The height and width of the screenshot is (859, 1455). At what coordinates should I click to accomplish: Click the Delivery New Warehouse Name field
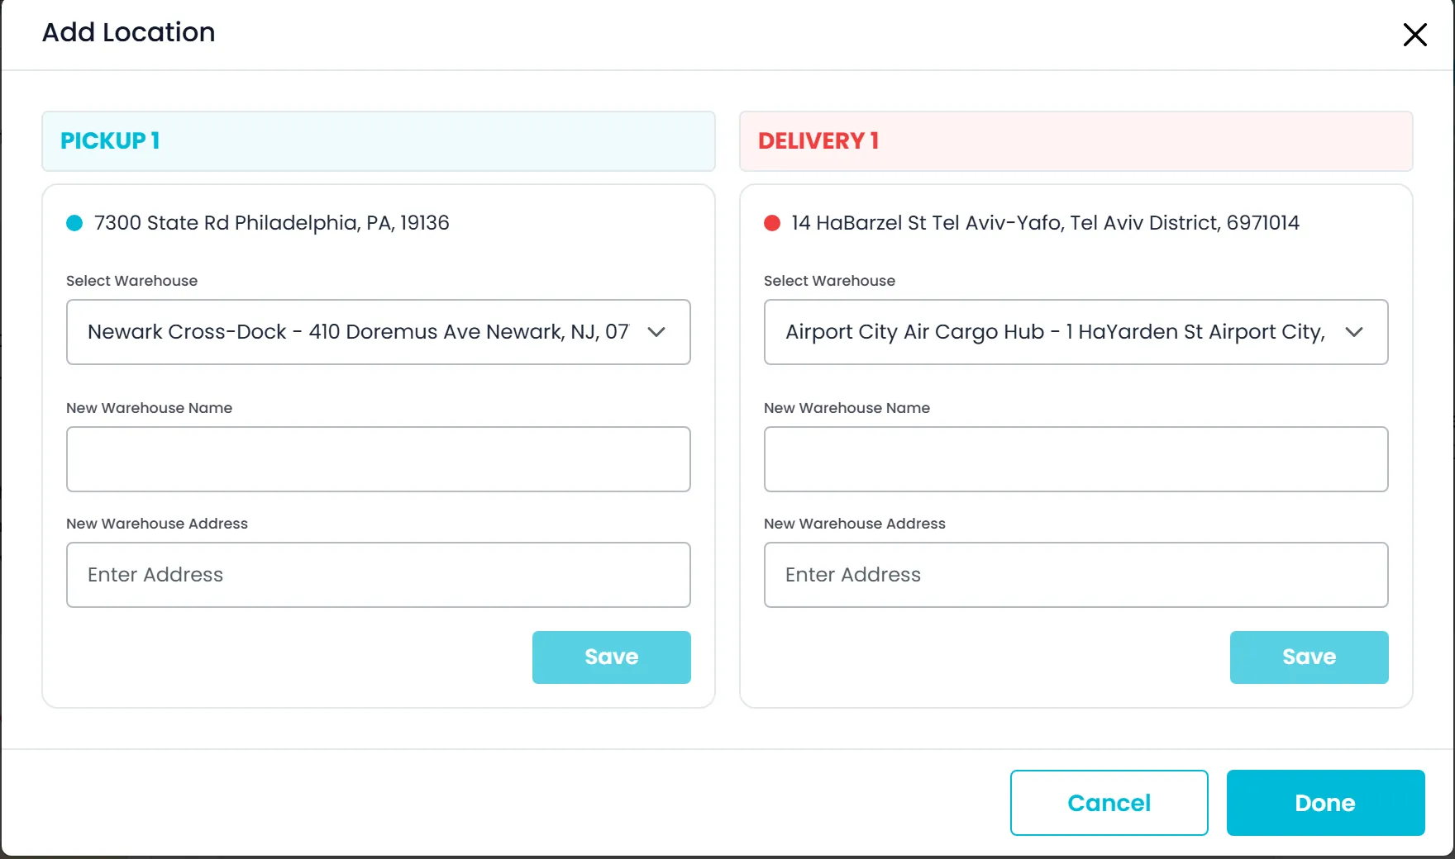click(x=1076, y=459)
